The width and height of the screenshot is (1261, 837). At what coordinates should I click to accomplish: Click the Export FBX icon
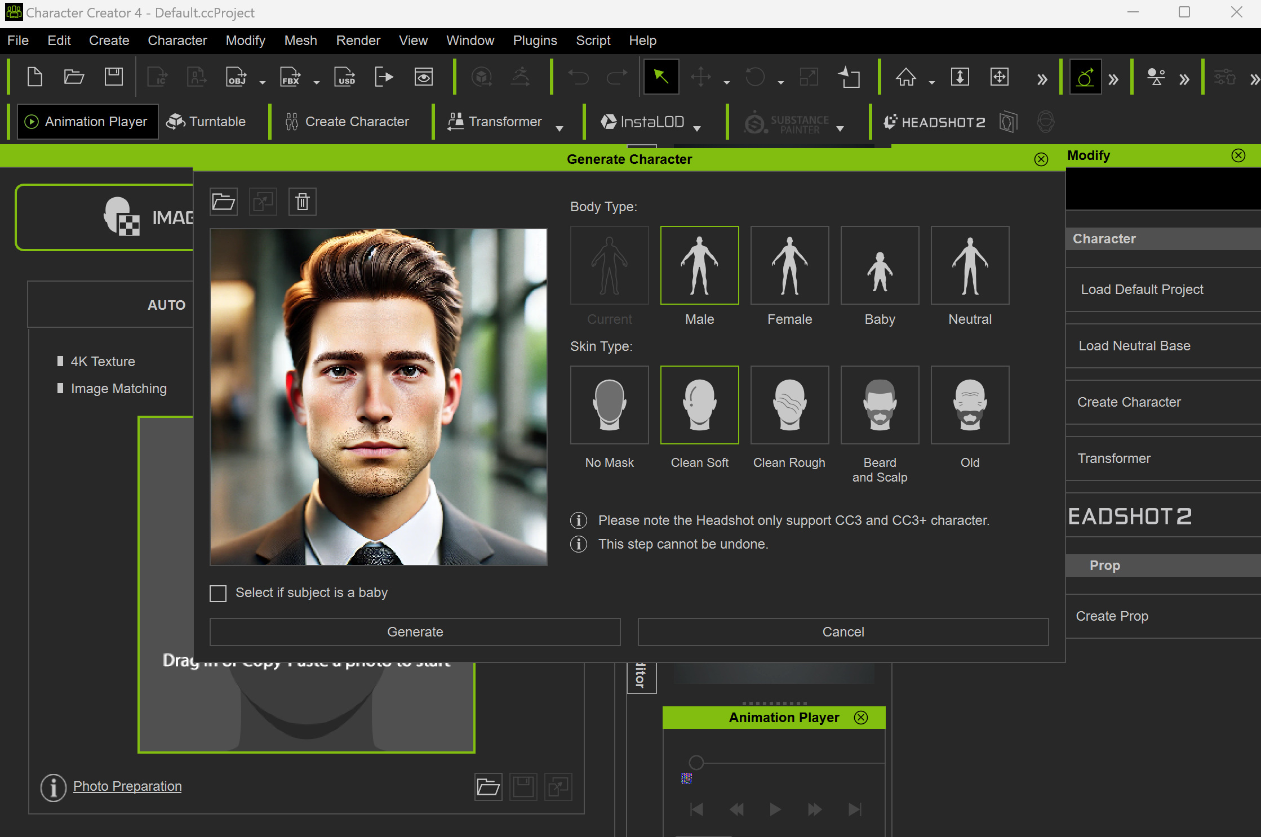point(291,77)
